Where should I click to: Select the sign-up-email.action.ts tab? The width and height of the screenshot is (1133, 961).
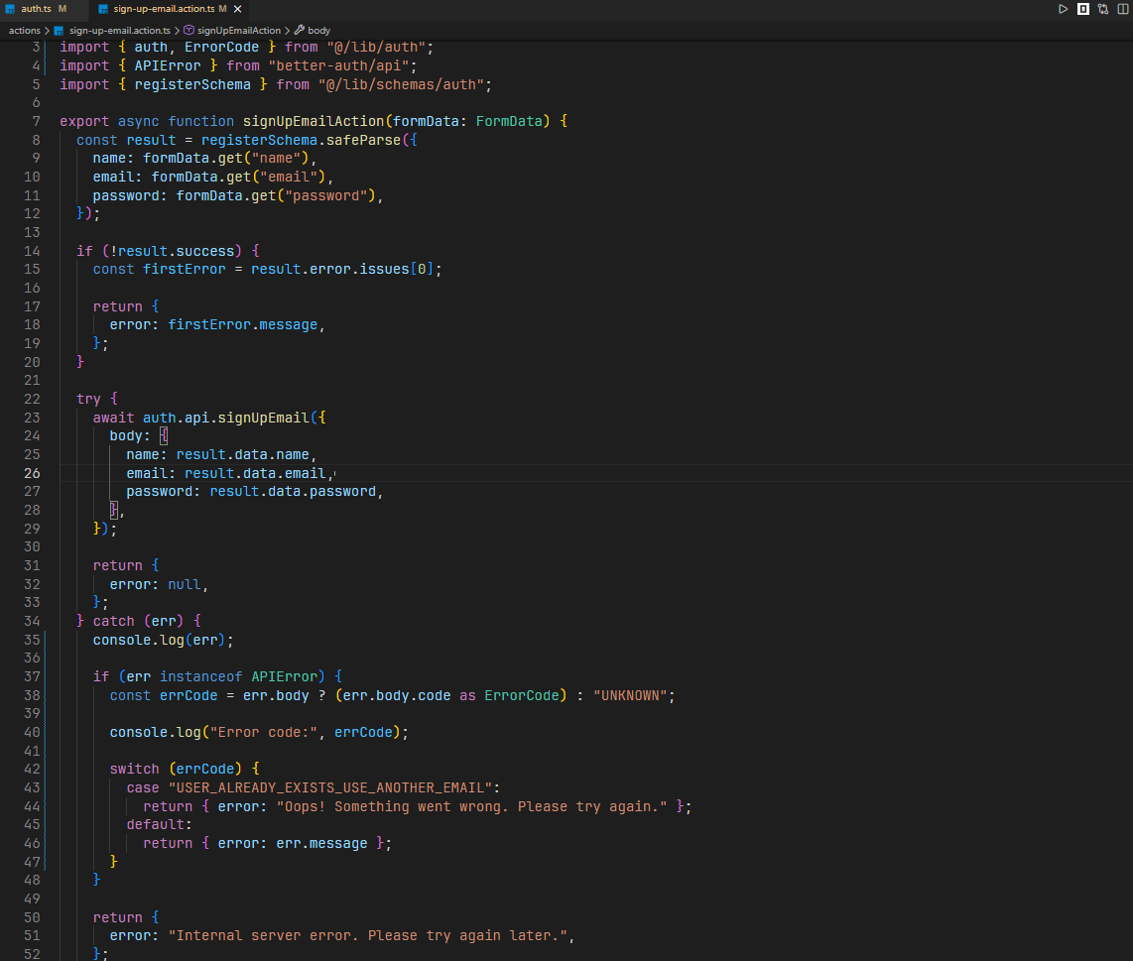click(x=164, y=9)
